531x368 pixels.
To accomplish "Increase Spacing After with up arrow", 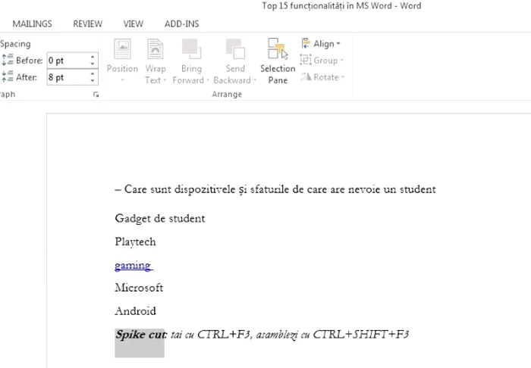I will 93,73.
